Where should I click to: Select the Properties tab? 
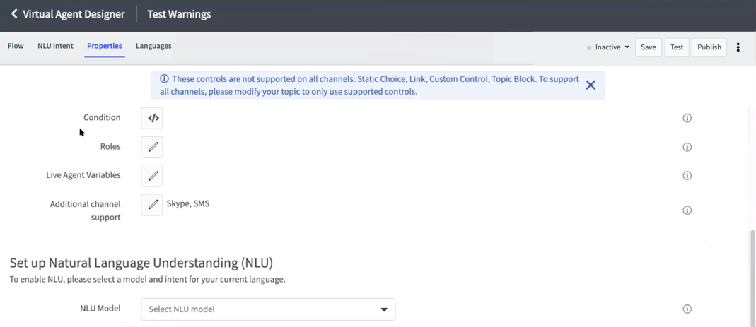pyautogui.click(x=105, y=46)
